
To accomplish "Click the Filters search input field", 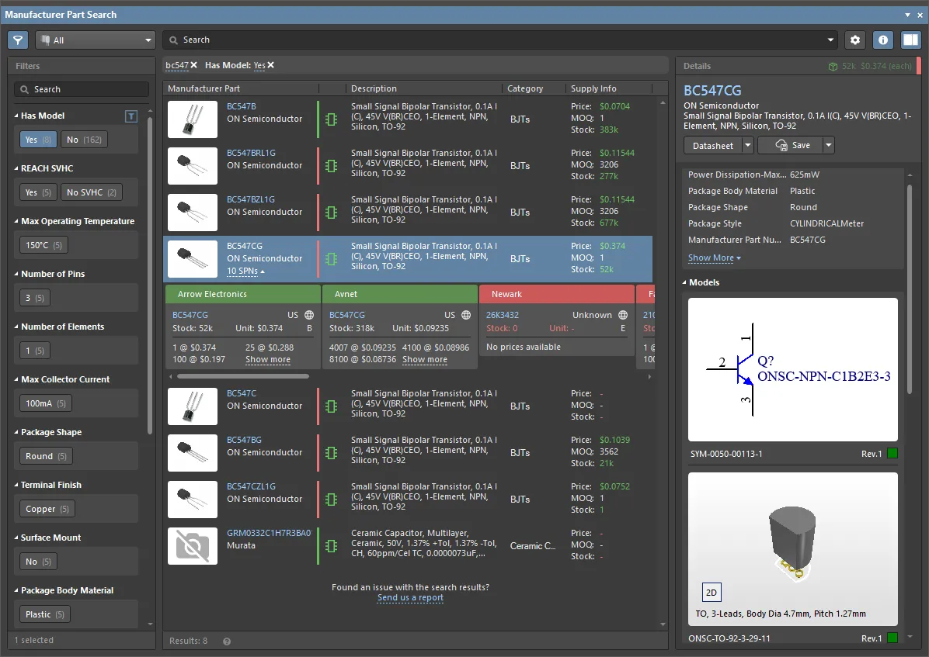I will click(82, 89).
